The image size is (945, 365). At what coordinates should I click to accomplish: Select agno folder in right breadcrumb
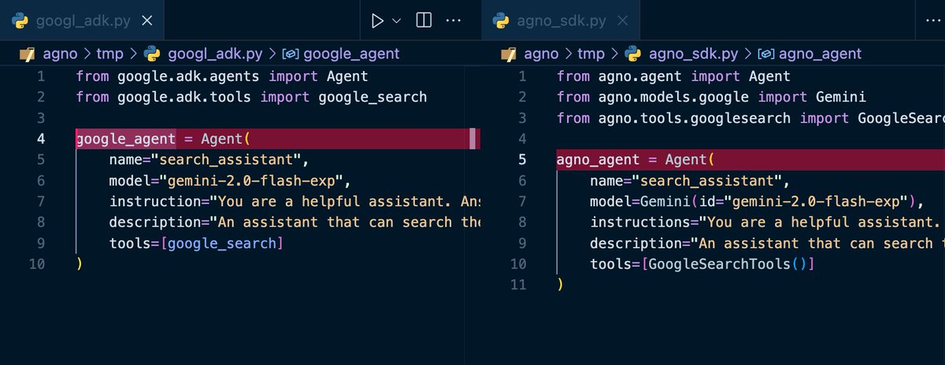click(x=542, y=54)
